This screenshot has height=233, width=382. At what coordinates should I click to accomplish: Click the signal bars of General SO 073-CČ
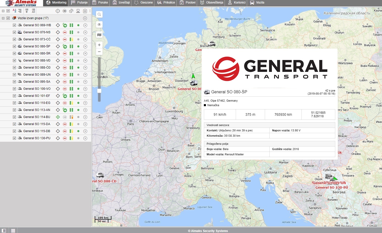(x=71, y=39)
